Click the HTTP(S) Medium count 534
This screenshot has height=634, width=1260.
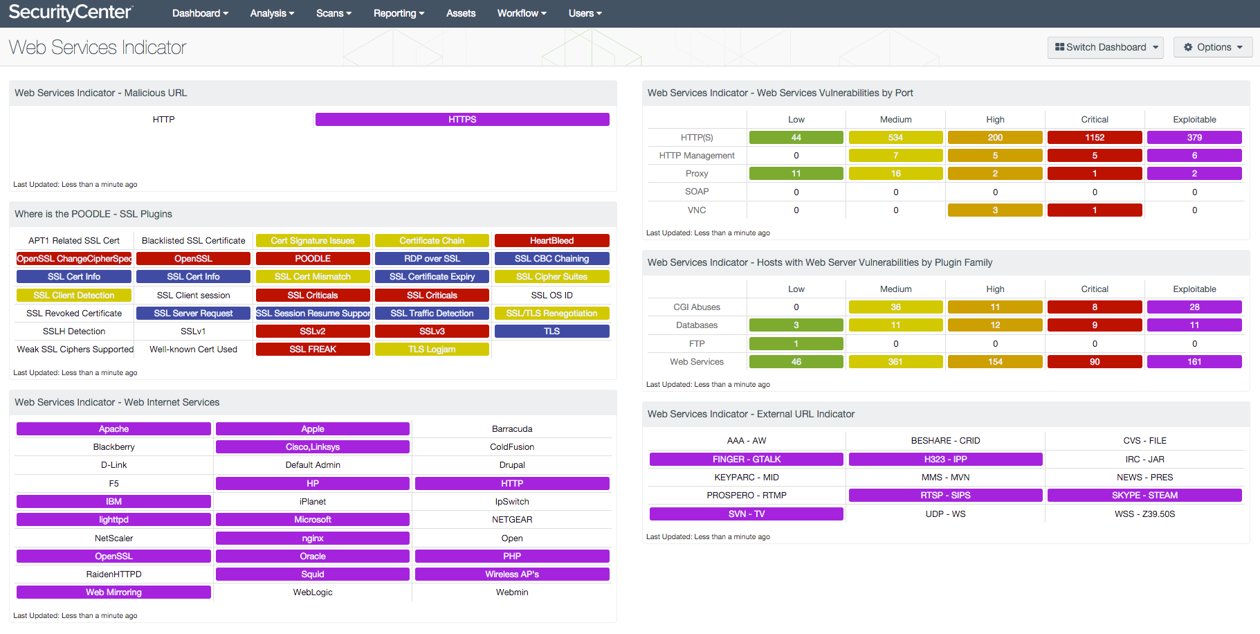tap(895, 138)
